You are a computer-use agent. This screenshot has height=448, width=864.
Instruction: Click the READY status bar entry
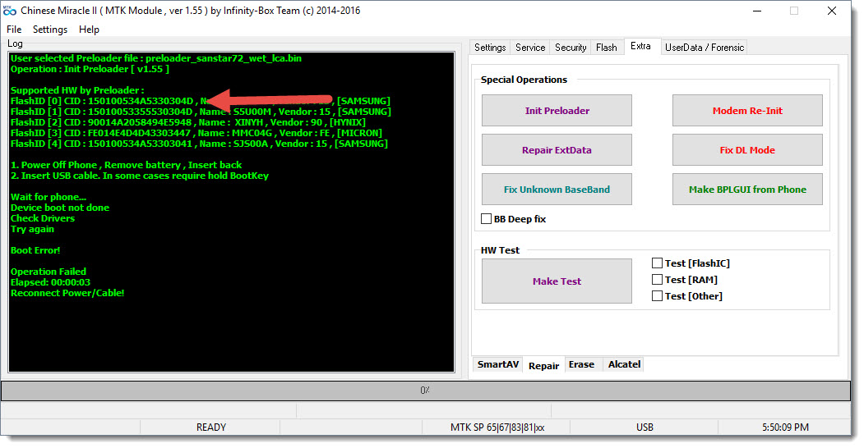click(211, 427)
